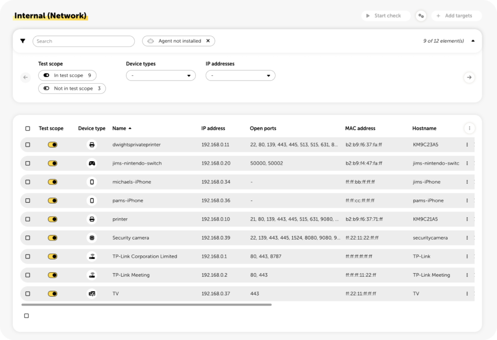The image size is (497, 340).
Task: Click the IP address column header
Action: click(x=213, y=129)
